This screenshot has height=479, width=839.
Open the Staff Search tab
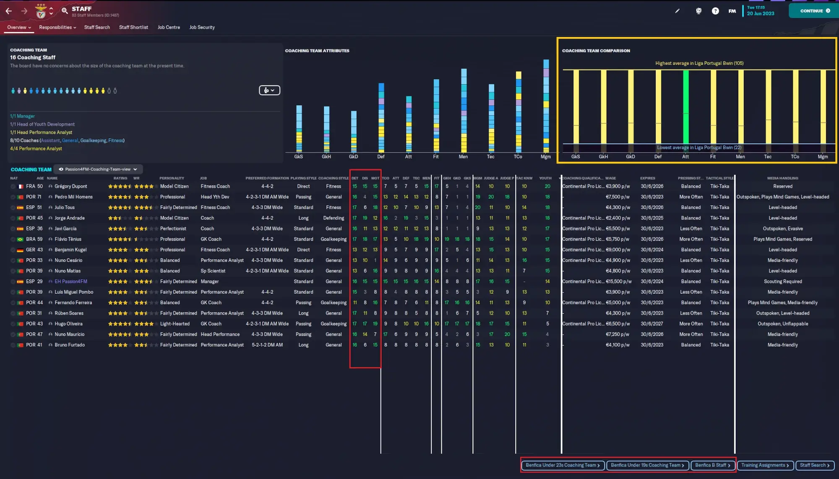click(x=97, y=27)
